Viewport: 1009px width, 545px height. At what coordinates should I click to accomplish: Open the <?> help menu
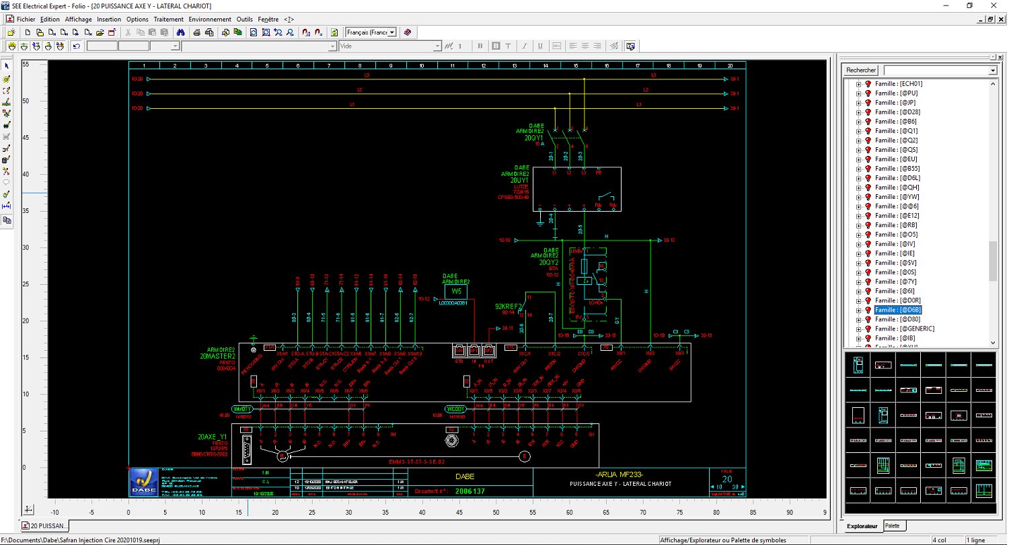pyautogui.click(x=289, y=19)
